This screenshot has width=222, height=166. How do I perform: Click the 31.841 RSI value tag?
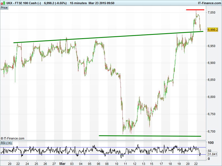[x=212, y=154]
